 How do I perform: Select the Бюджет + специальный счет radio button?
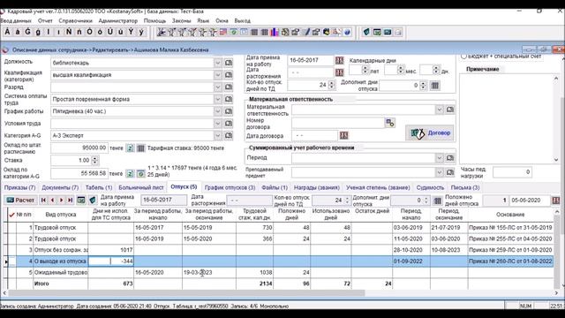click(464, 56)
